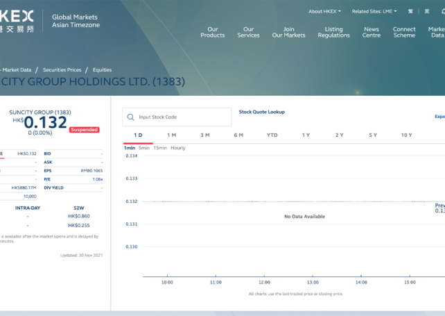Click the HK$0.132 stock price
445x316 pixels.
coord(40,122)
